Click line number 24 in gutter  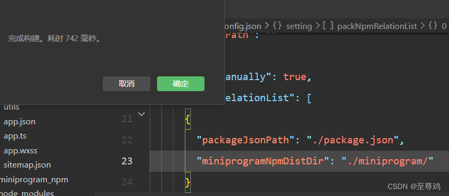(127, 182)
